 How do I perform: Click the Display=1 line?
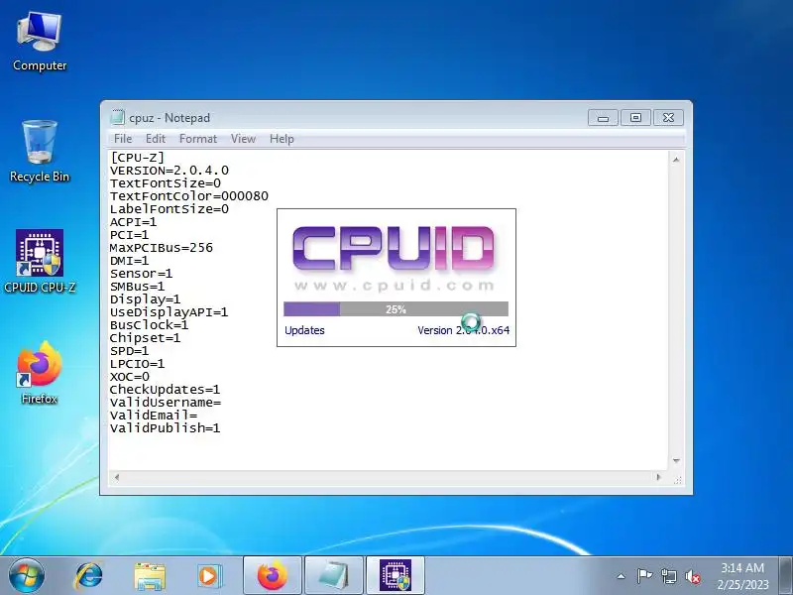[x=145, y=299]
